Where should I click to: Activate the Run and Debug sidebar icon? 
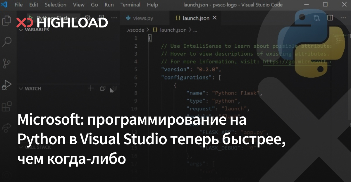coord(6,84)
